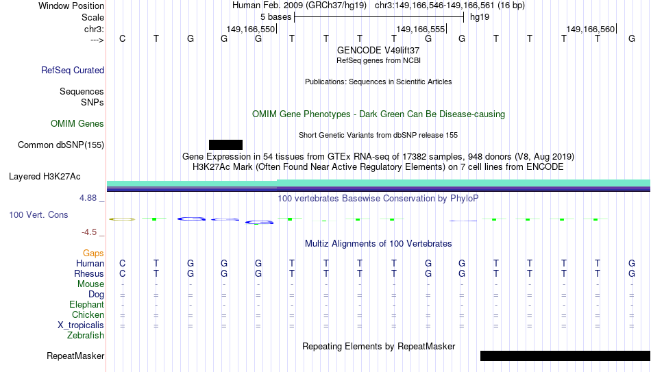Click the 149,166,550 ruler position
651x372 pixels.
[251, 29]
